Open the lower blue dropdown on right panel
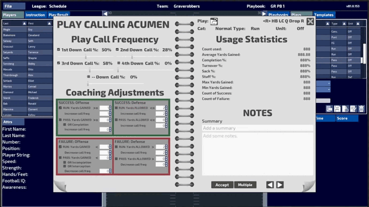The height and width of the screenshot is (207, 369). coord(323,90)
